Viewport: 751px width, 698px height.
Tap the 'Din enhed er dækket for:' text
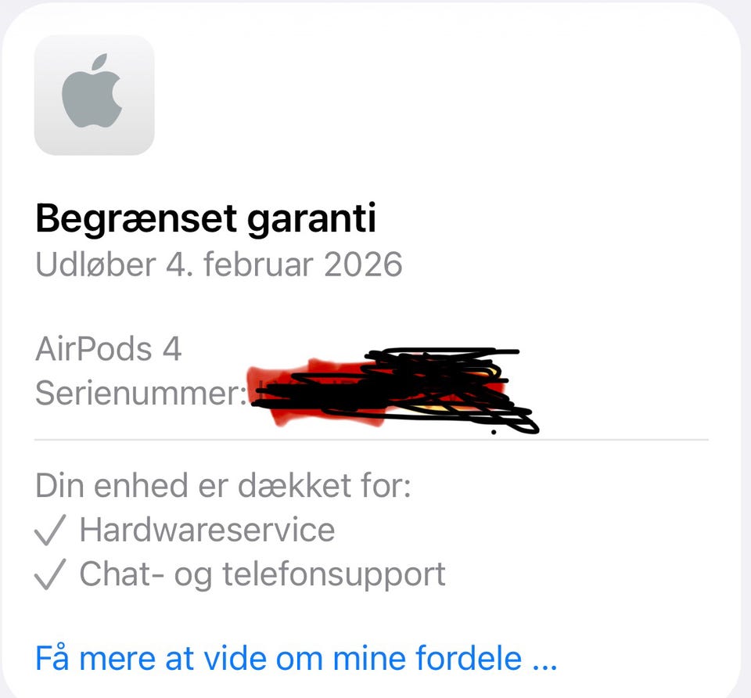tap(223, 485)
